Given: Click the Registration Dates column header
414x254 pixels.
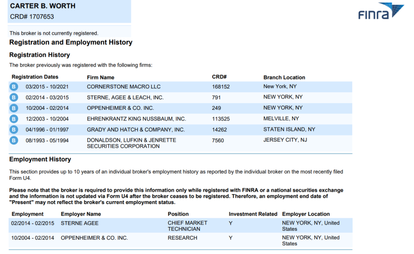Looking at the screenshot, I should pyautogui.click(x=35, y=77).
